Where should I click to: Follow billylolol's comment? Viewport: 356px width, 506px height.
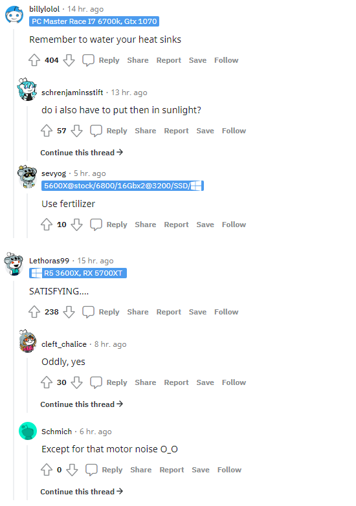(227, 60)
